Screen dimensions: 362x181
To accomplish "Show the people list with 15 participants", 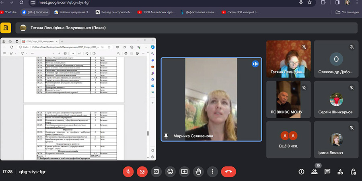I will coord(314,171).
